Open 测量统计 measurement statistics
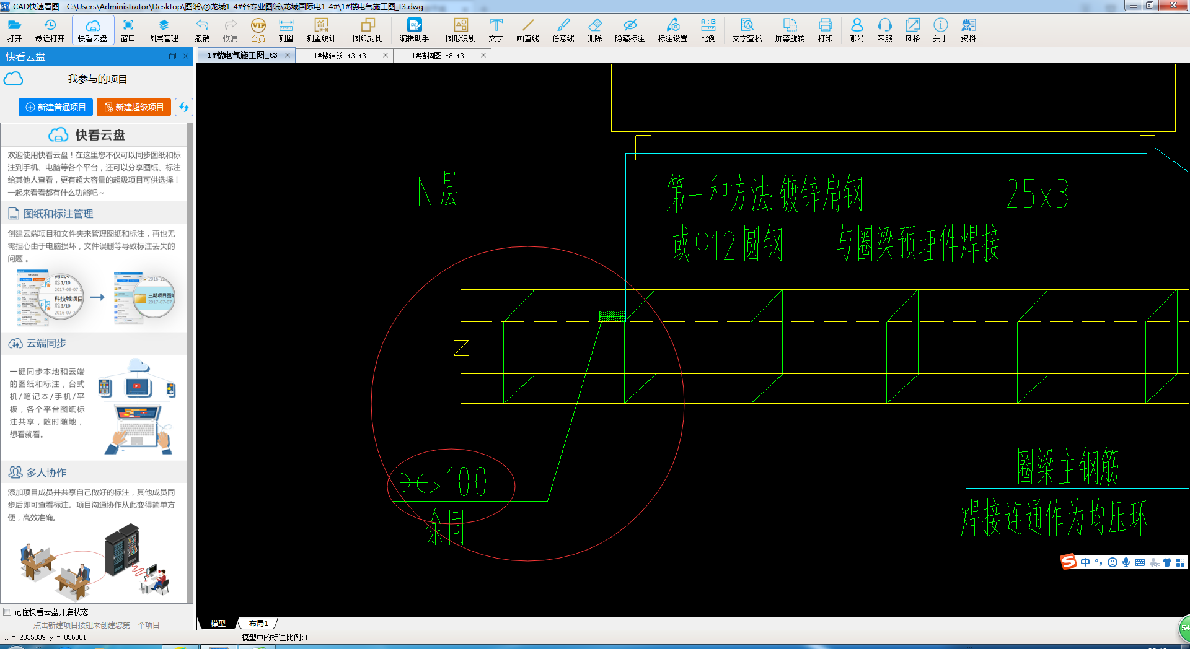1190x649 pixels. 321,30
